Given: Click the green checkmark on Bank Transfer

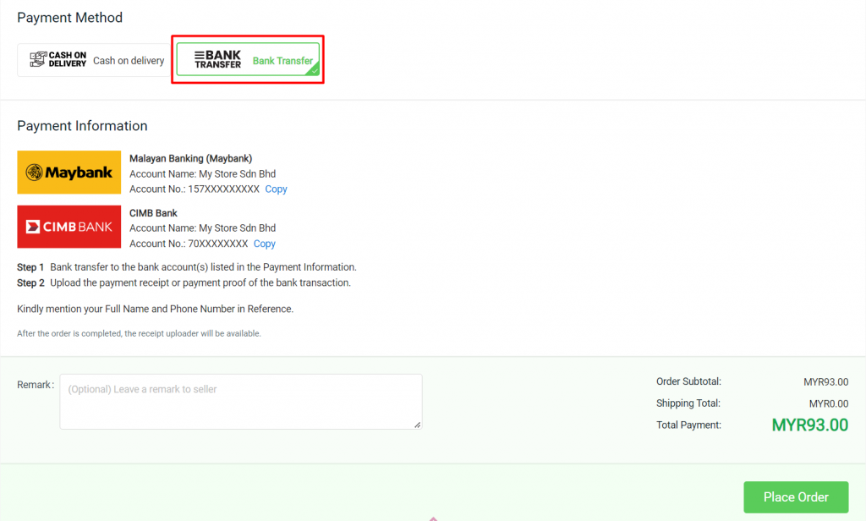Looking at the screenshot, I should [315, 71].
